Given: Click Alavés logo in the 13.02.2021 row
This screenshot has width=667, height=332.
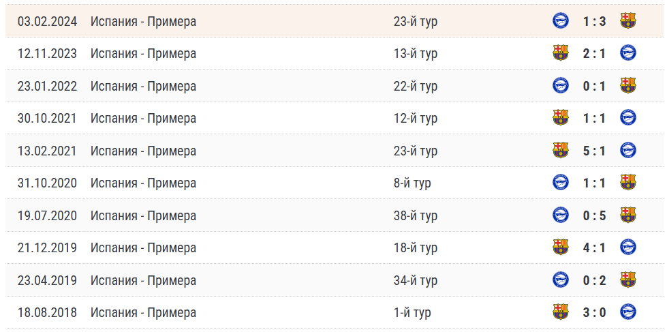Looking at the screenshot, I should point(627,151).
